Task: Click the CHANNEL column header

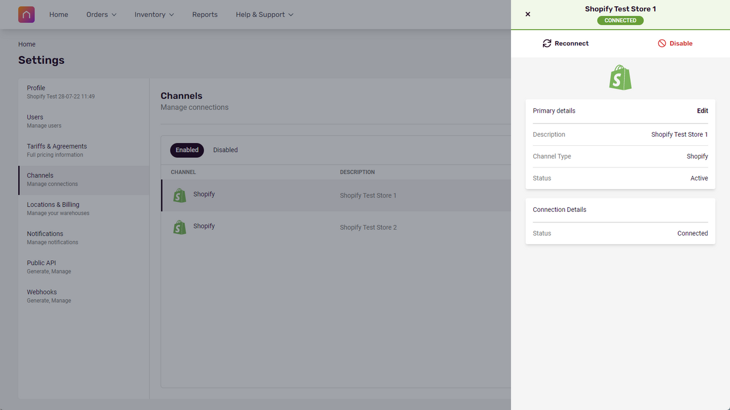Action: 183,172
